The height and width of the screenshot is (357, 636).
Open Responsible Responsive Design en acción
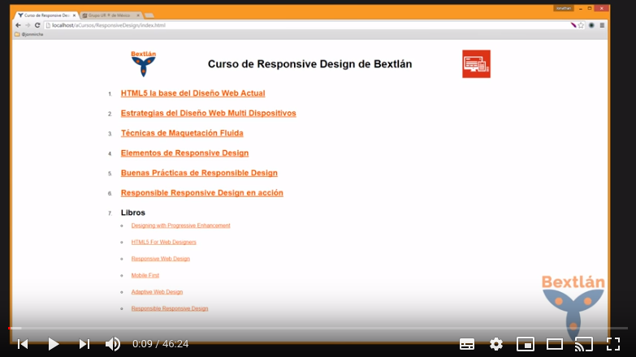[202, 192]
